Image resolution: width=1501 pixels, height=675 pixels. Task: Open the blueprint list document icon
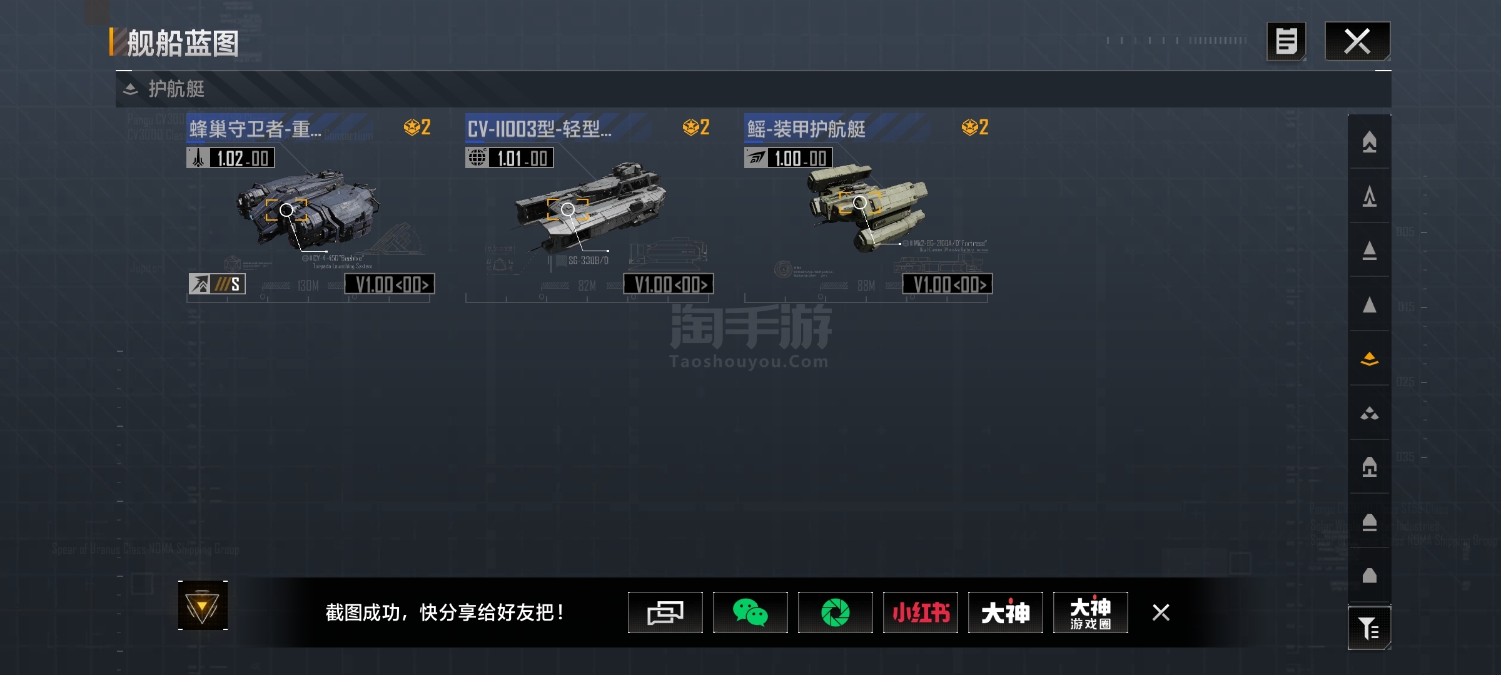(1286, 41)
